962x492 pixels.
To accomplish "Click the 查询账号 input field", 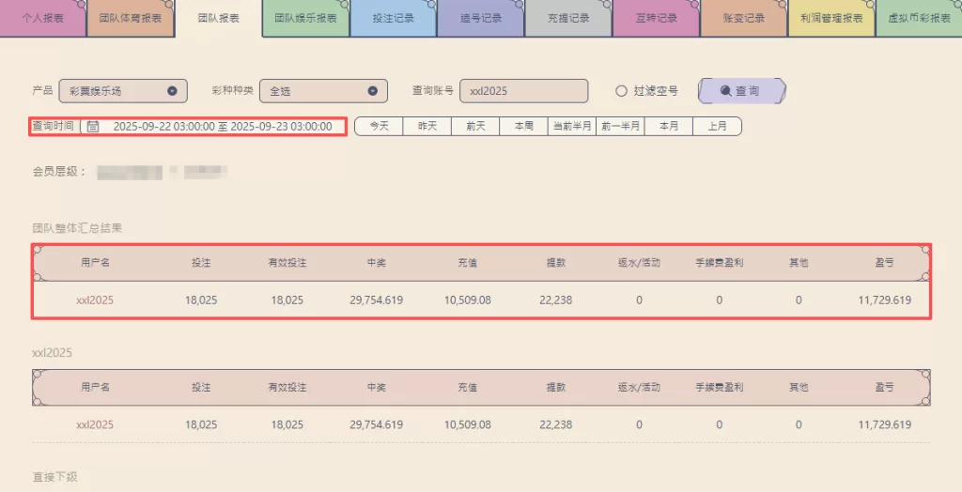I will click(523, 91).
